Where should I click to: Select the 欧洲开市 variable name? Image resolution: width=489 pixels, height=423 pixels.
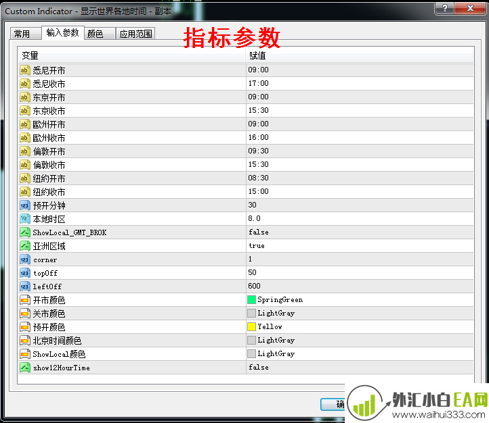[49, 125]
